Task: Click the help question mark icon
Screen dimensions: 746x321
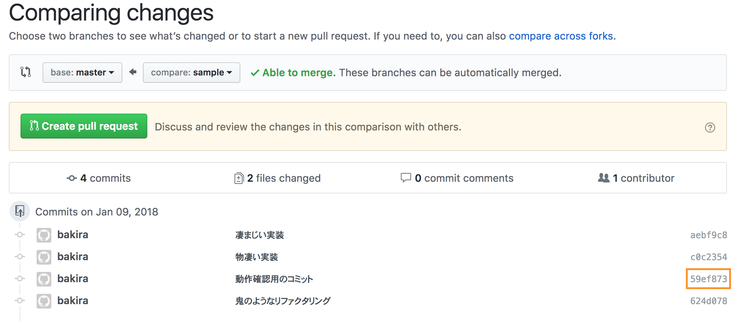Action: pos(710,127)
